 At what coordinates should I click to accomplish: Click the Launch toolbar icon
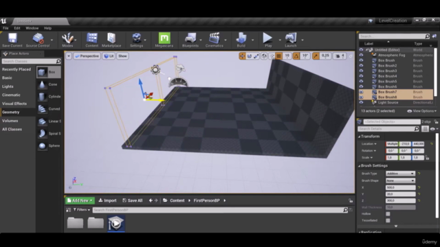point(291,40)
